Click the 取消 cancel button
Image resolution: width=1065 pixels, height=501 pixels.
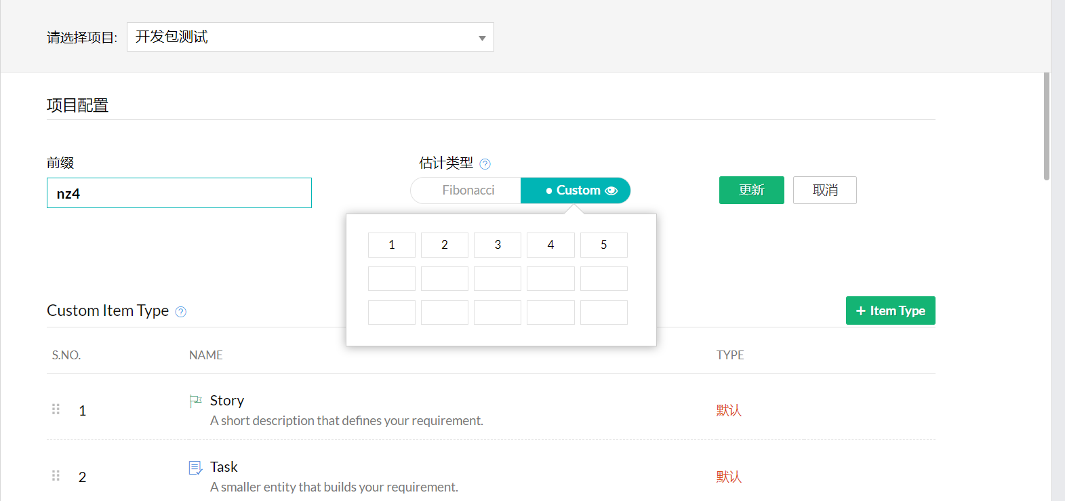tap(824, 191)
